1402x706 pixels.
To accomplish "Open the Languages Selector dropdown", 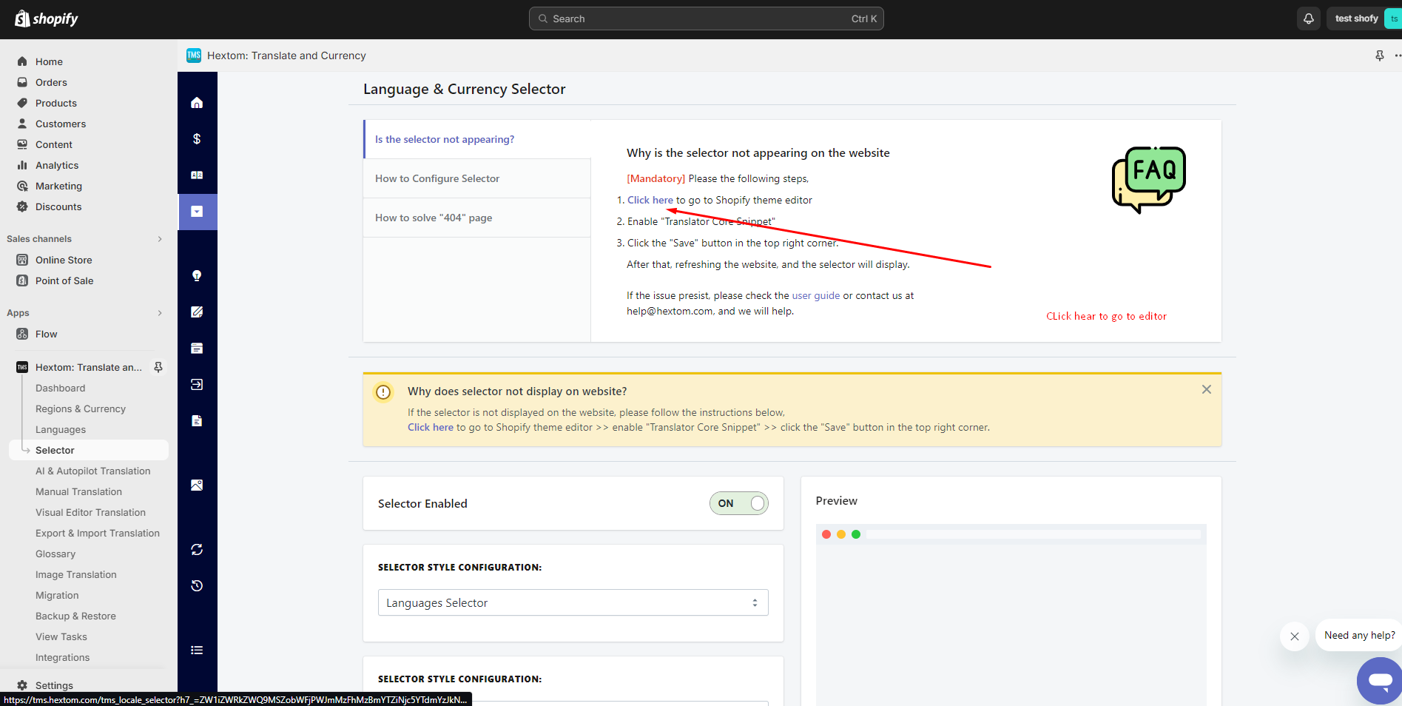I will tap(573, 602).
